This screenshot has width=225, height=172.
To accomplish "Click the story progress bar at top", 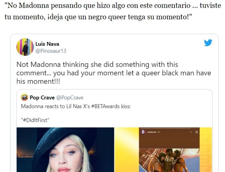I will point(169,128).
